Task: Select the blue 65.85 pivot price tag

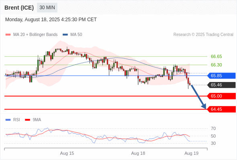Action: (221, 76)
